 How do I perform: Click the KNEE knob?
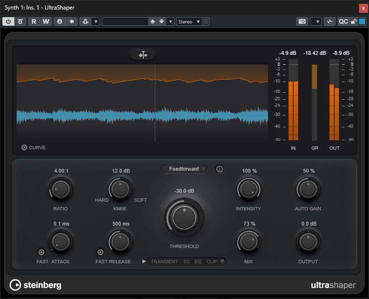pos(120,189)
